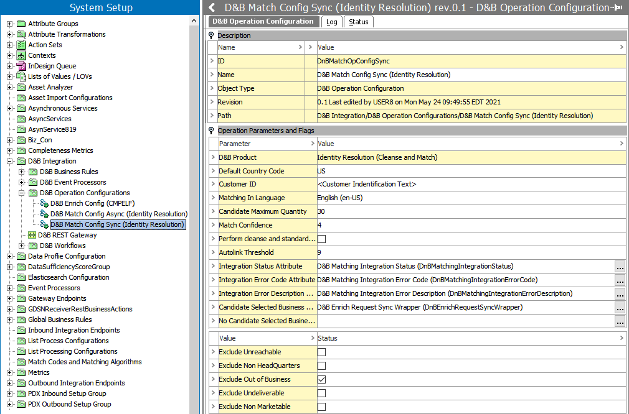Expand the Data Profile Configuration node
Screen dimensions: 629x414
coord(10,256)
